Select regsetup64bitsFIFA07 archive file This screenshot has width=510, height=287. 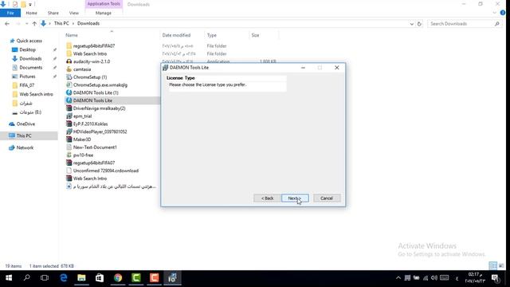click(x=94, y=163)
